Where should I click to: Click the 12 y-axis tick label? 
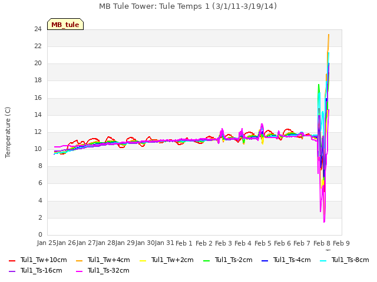pos(38,132)
